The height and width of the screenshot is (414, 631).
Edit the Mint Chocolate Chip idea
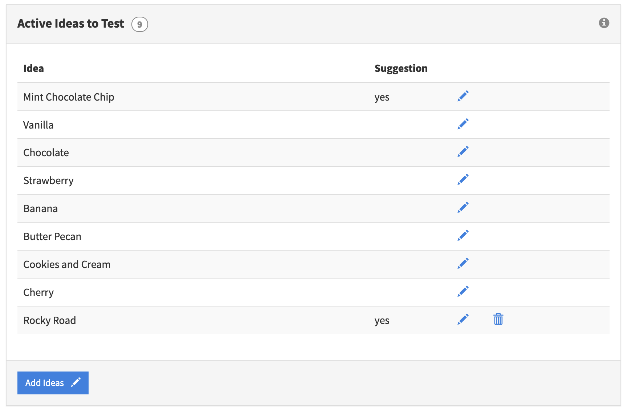463,96
